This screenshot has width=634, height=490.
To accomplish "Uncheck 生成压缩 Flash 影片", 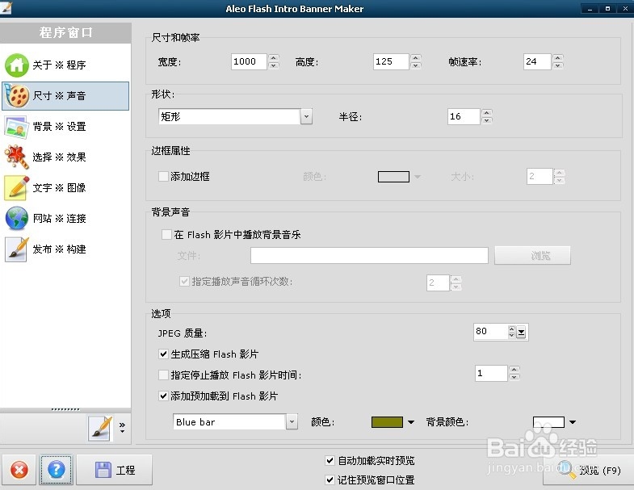I will pos(163,354).
